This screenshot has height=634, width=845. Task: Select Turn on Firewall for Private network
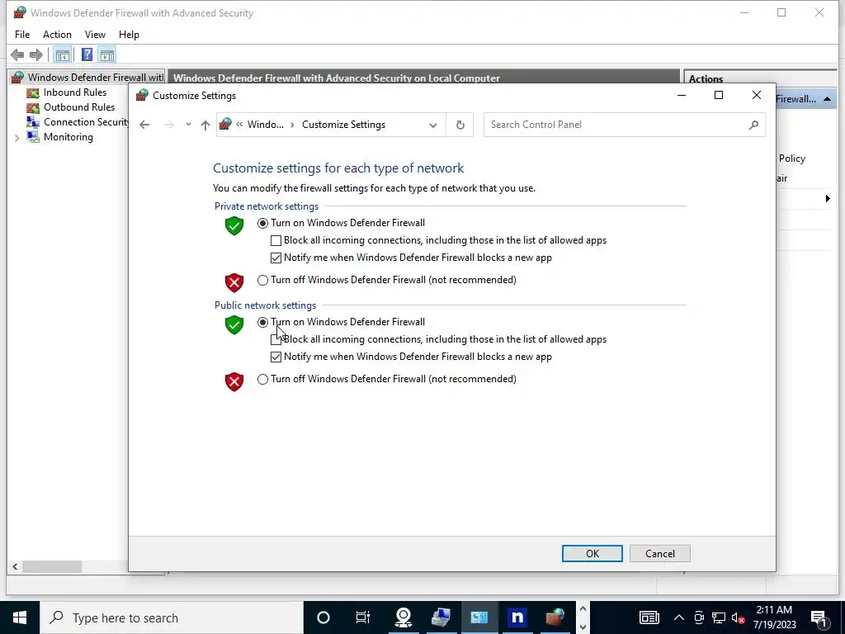click(262, 223)
